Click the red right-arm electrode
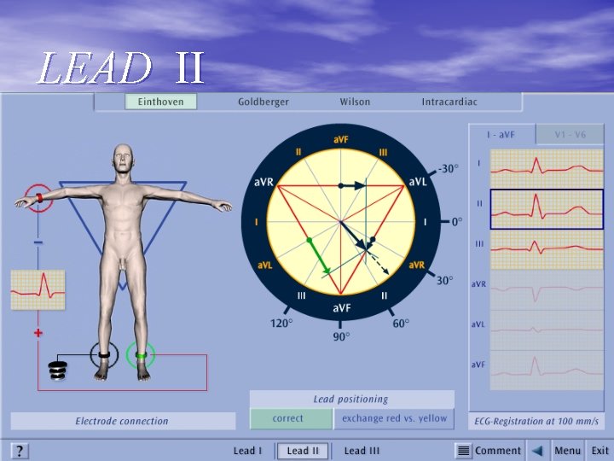This screenshot has height=461, width=614. pyautogui.click(x=39, y=198)
